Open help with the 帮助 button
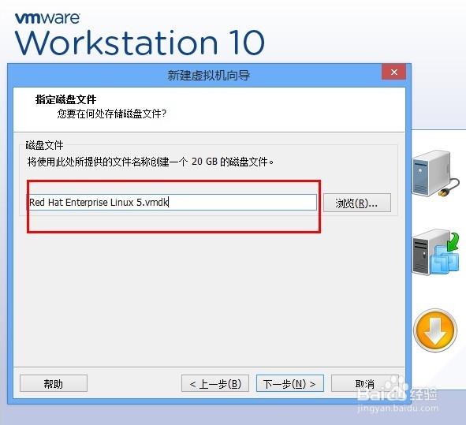The width and height of the screenshot is (466, 425). (54, 383)
